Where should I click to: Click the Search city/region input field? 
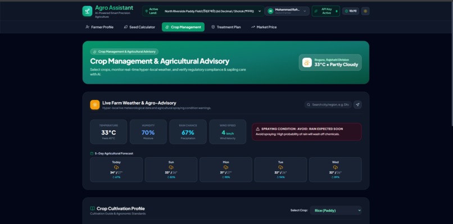[x=328, y=105]
